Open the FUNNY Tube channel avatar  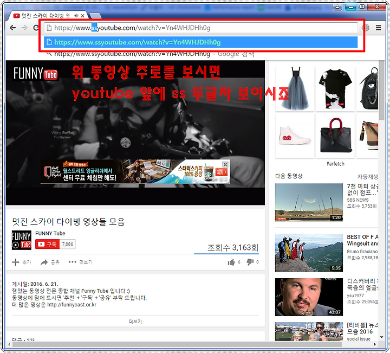(x=22, y=240)
